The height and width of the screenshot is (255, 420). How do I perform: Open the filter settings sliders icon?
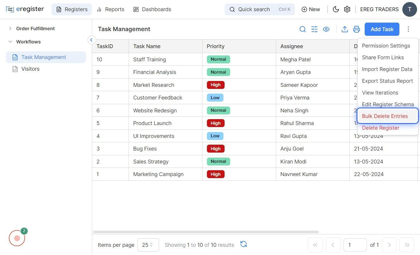[314, 29]
